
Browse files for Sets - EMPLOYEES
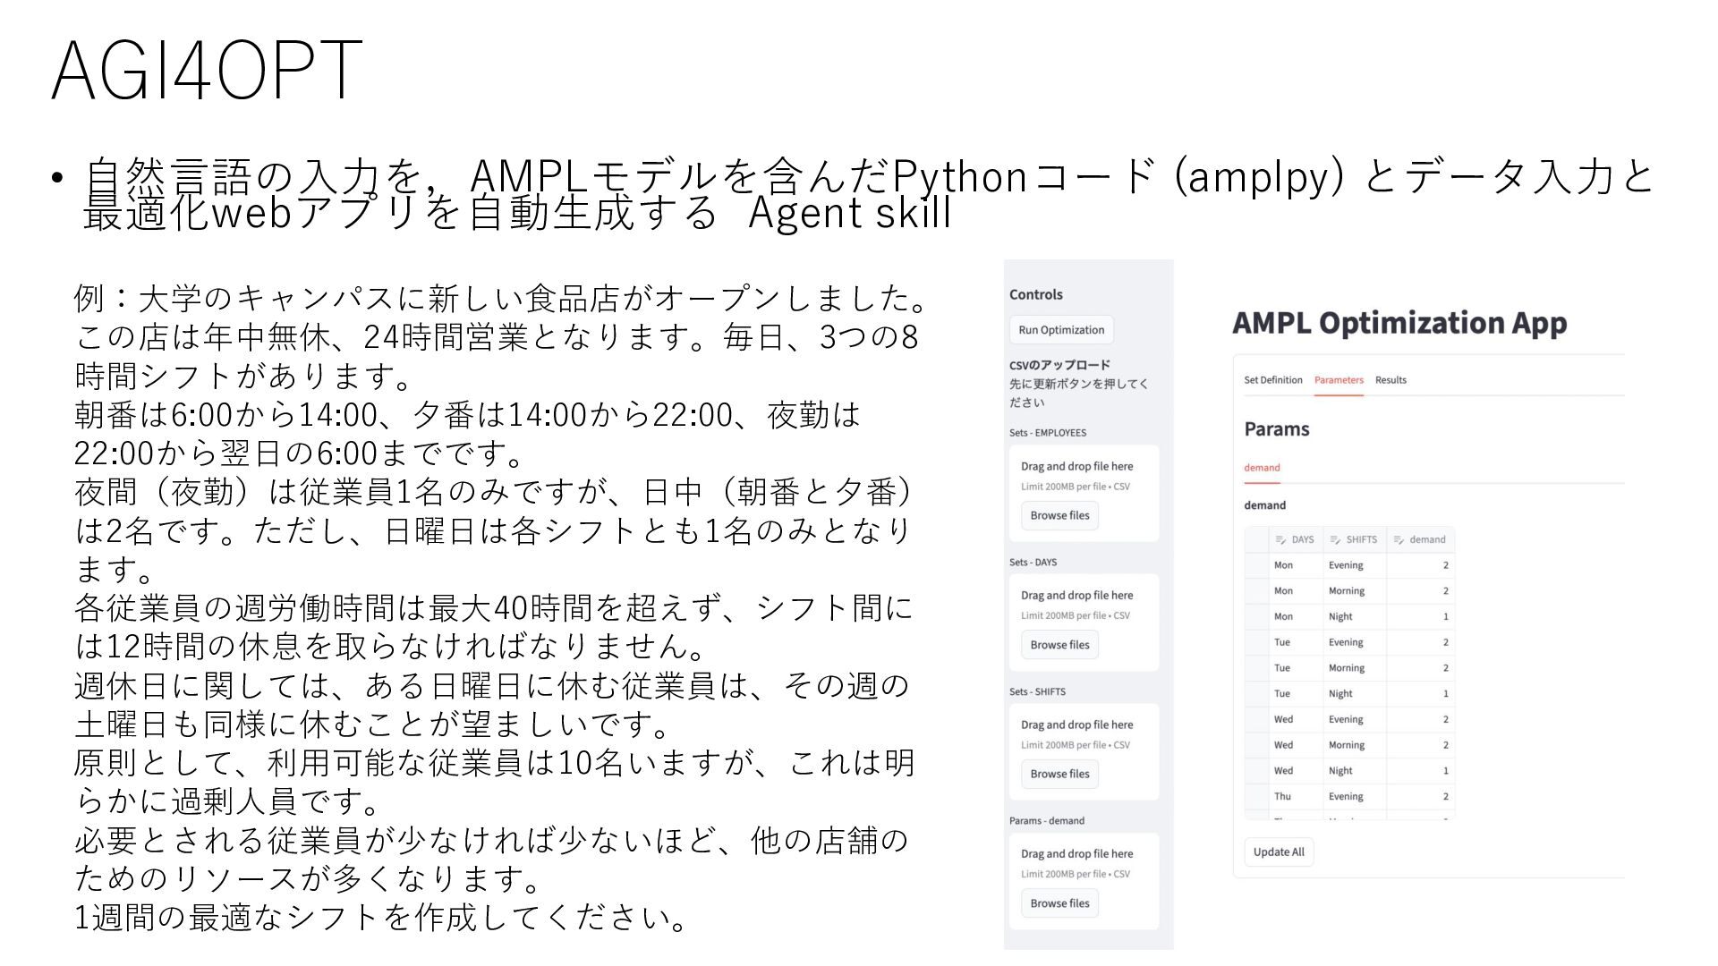pos(1059,515)
